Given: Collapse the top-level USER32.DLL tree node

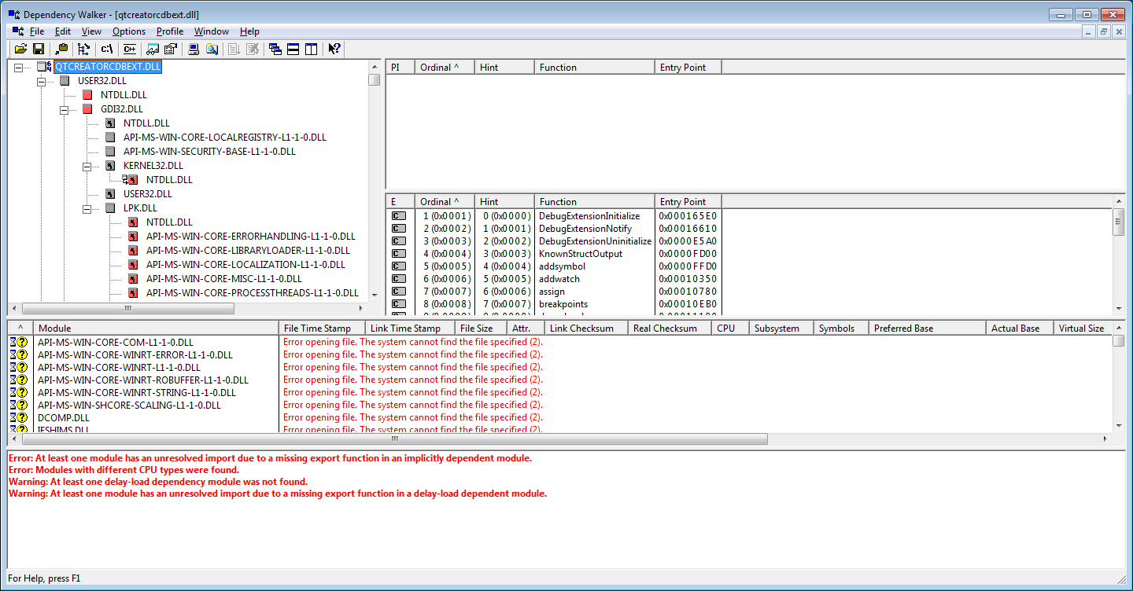Looking at the screenshot, I should click(42, 81).
